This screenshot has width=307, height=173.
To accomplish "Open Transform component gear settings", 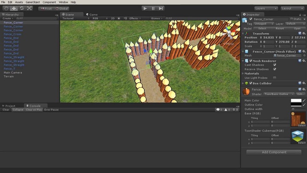I will 304,33.
